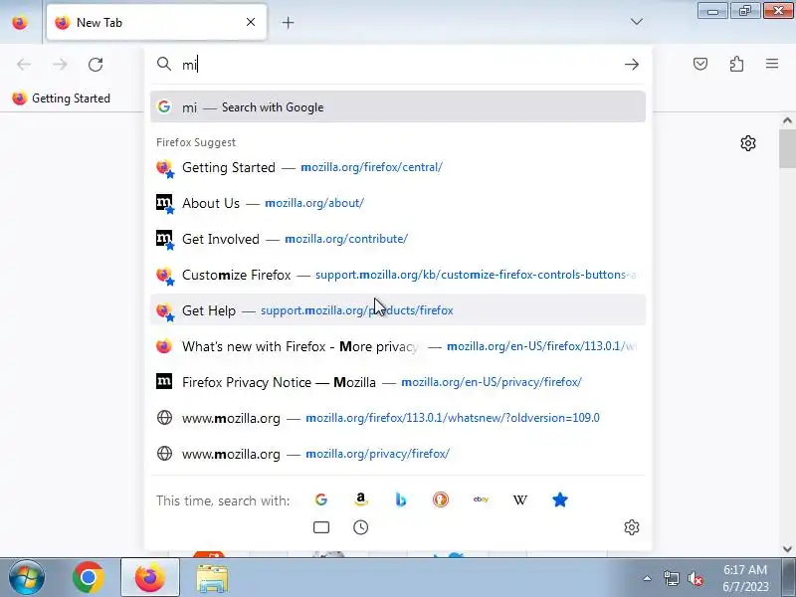
Task: Open Firefox Privacy Notice — Mozilla suggestion
Action: coord(398,382)
